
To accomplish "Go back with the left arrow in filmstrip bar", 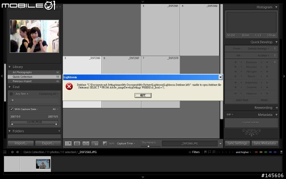I will coord(12,152).
